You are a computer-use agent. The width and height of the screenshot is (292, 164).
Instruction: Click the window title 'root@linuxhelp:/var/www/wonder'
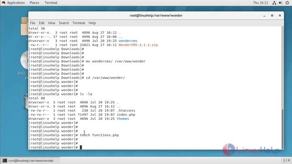click(156, 15)
